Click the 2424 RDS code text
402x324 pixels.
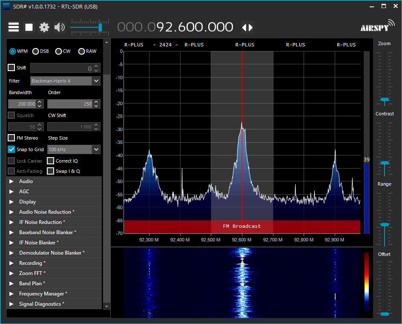click(165, 45)
